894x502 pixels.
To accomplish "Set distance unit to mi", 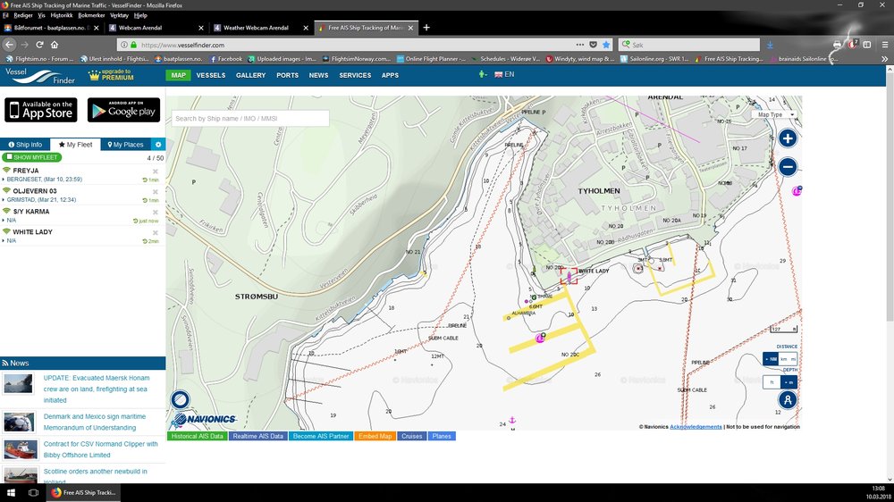I will [793, 359].
